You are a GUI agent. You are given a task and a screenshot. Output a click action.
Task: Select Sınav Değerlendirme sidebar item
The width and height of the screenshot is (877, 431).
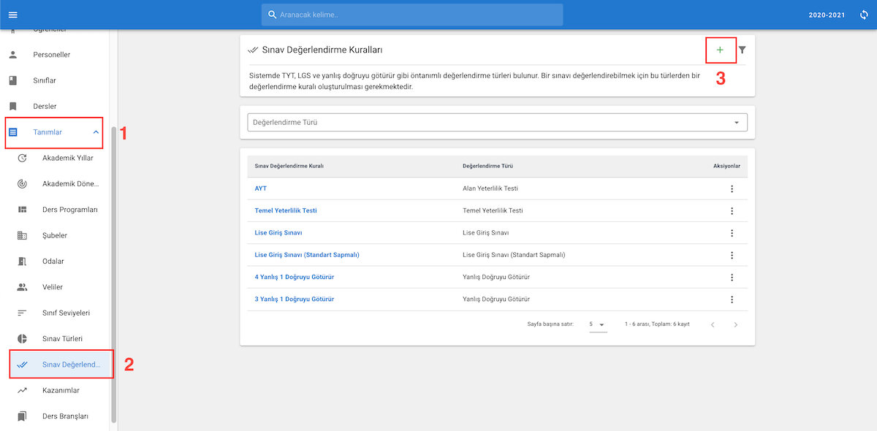(61, 365)
